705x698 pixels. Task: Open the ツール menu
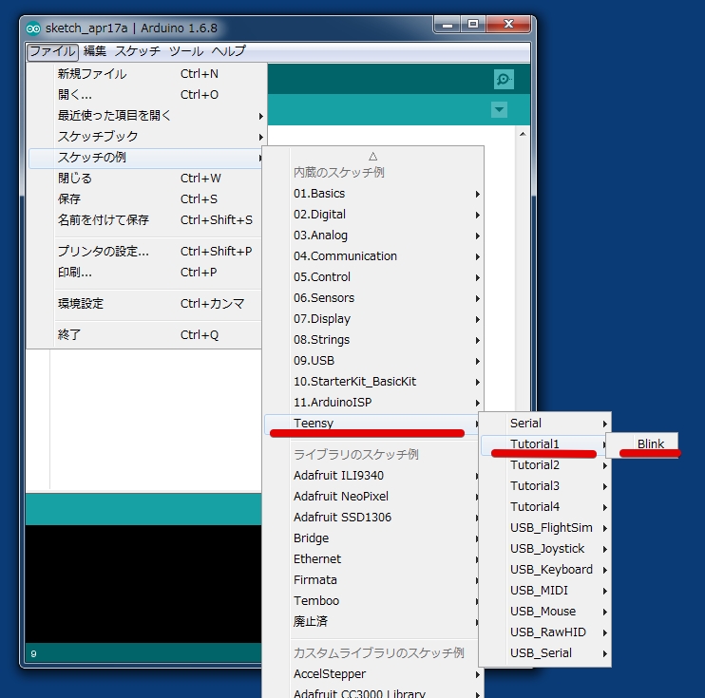186,51
